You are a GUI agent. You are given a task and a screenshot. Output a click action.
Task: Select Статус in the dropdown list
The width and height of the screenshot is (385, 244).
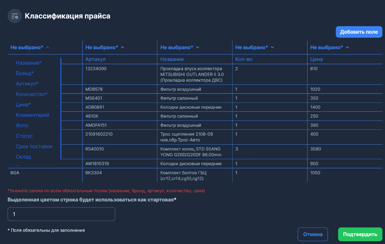coord(24,136)
